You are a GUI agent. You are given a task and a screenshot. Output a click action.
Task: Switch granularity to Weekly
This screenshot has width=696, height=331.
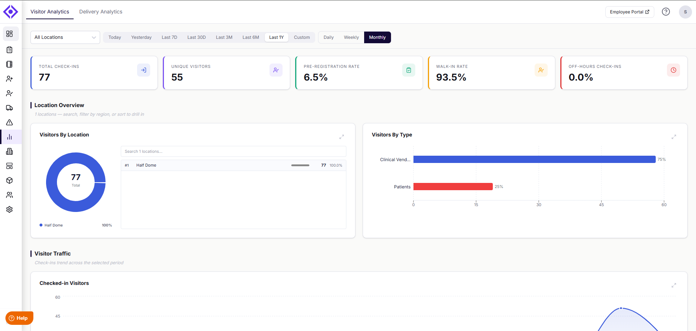point(351,37)
